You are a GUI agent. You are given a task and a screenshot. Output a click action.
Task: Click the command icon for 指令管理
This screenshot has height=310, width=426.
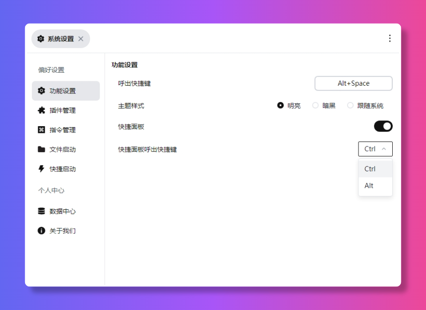(x=41, y=130)
